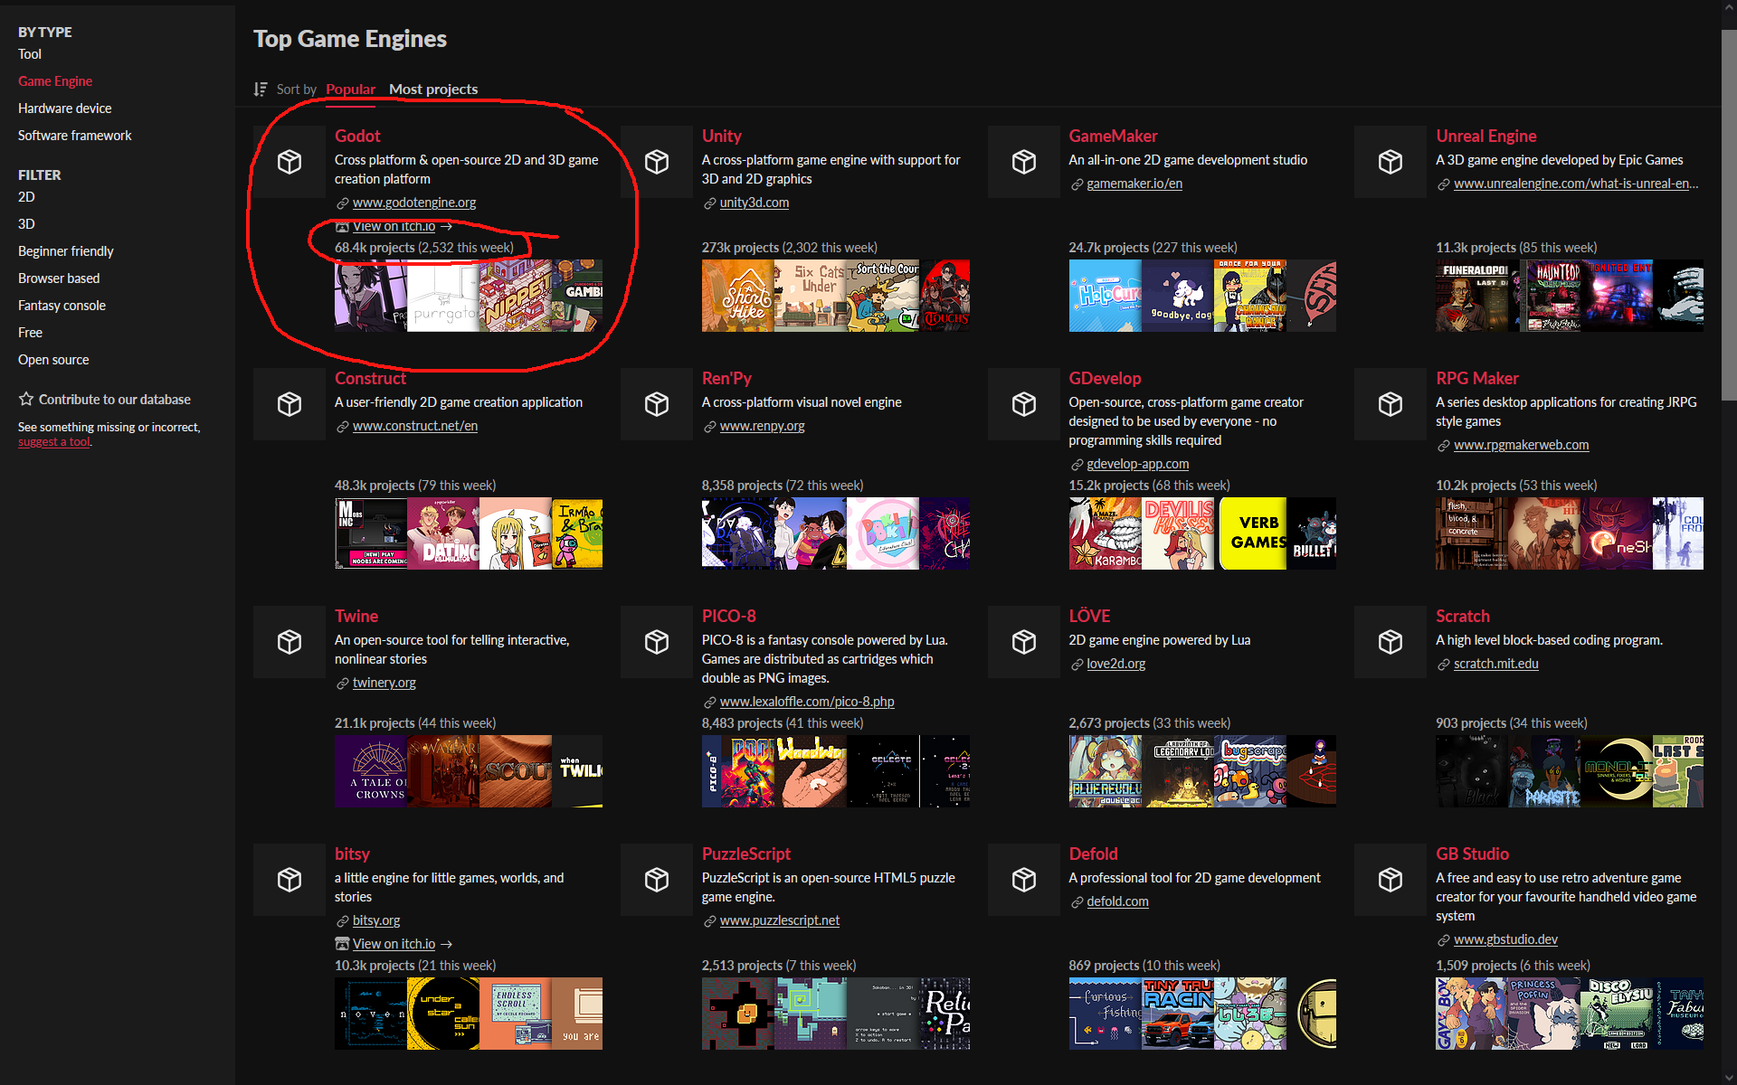Click the suggest a tool link
1737x1085 pixels.
[x=54, y=442]
